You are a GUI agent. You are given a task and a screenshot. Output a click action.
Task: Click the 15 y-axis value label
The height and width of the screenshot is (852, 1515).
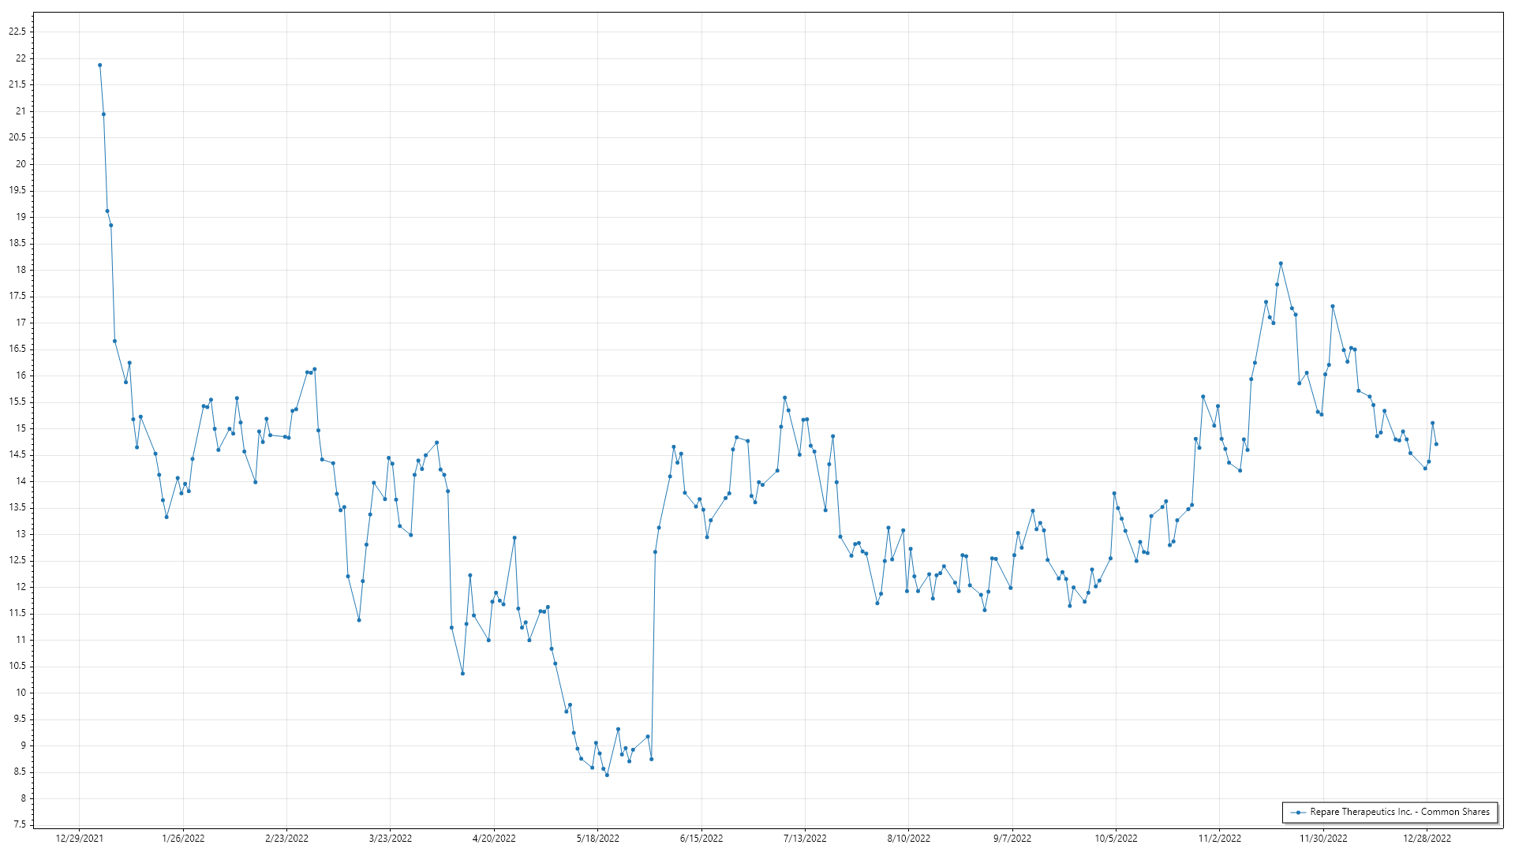click(21, 428)
